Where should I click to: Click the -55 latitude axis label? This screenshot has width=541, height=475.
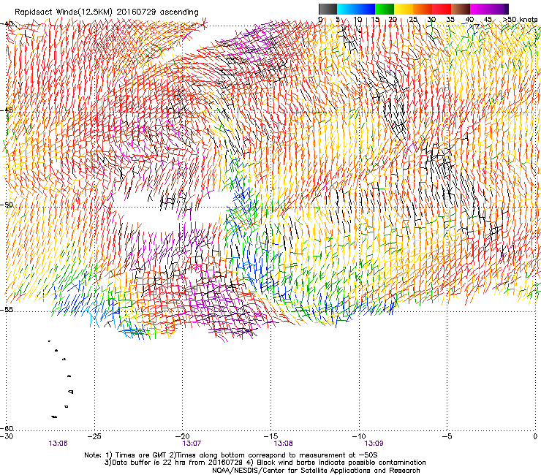click(7, 309)
